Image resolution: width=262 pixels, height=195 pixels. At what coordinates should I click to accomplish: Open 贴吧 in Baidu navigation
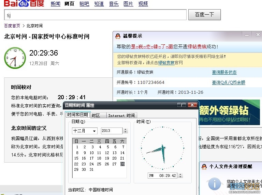(84, 4)
